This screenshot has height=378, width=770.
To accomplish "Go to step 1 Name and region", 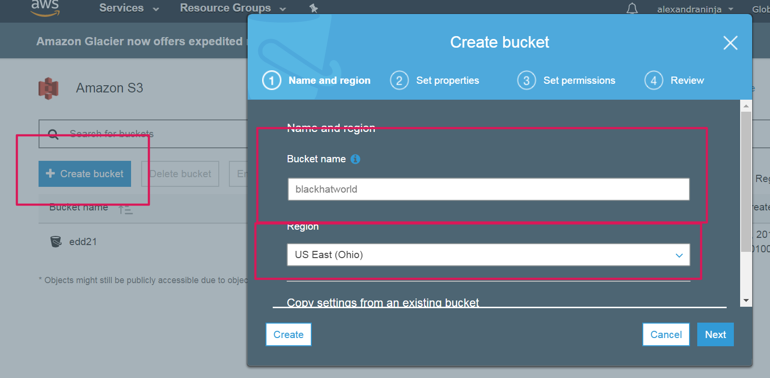I will click(x=317, y=80).
